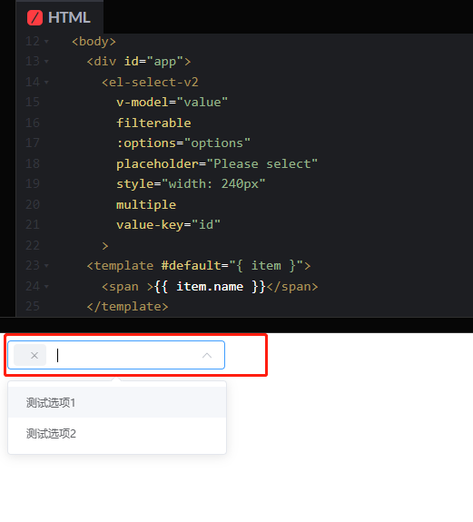
Task: Fold span element at line 24
Action: click(46, 286)
